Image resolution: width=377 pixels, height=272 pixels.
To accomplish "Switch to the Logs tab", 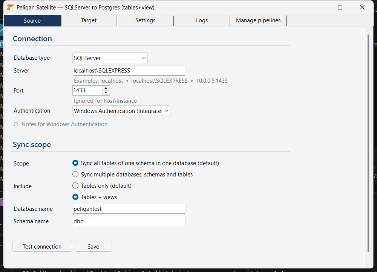I will click(x=202, y=20).
